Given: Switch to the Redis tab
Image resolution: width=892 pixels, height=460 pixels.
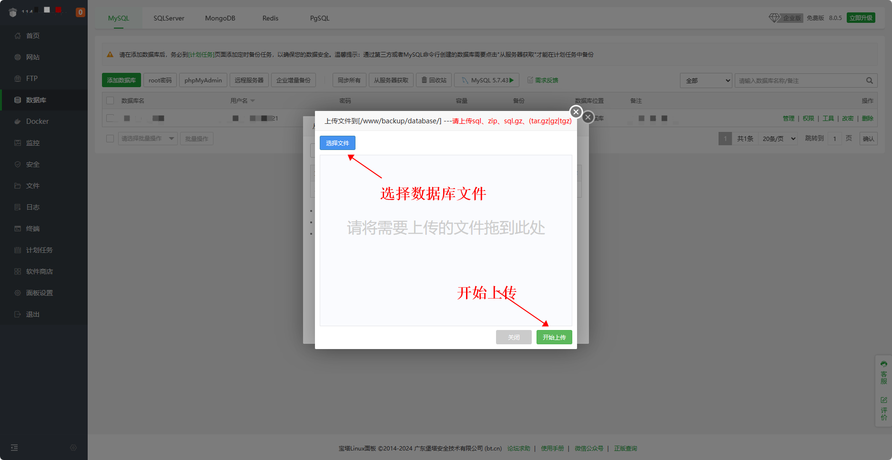Looking at the screenshot, I should click(x=270, y=18).
